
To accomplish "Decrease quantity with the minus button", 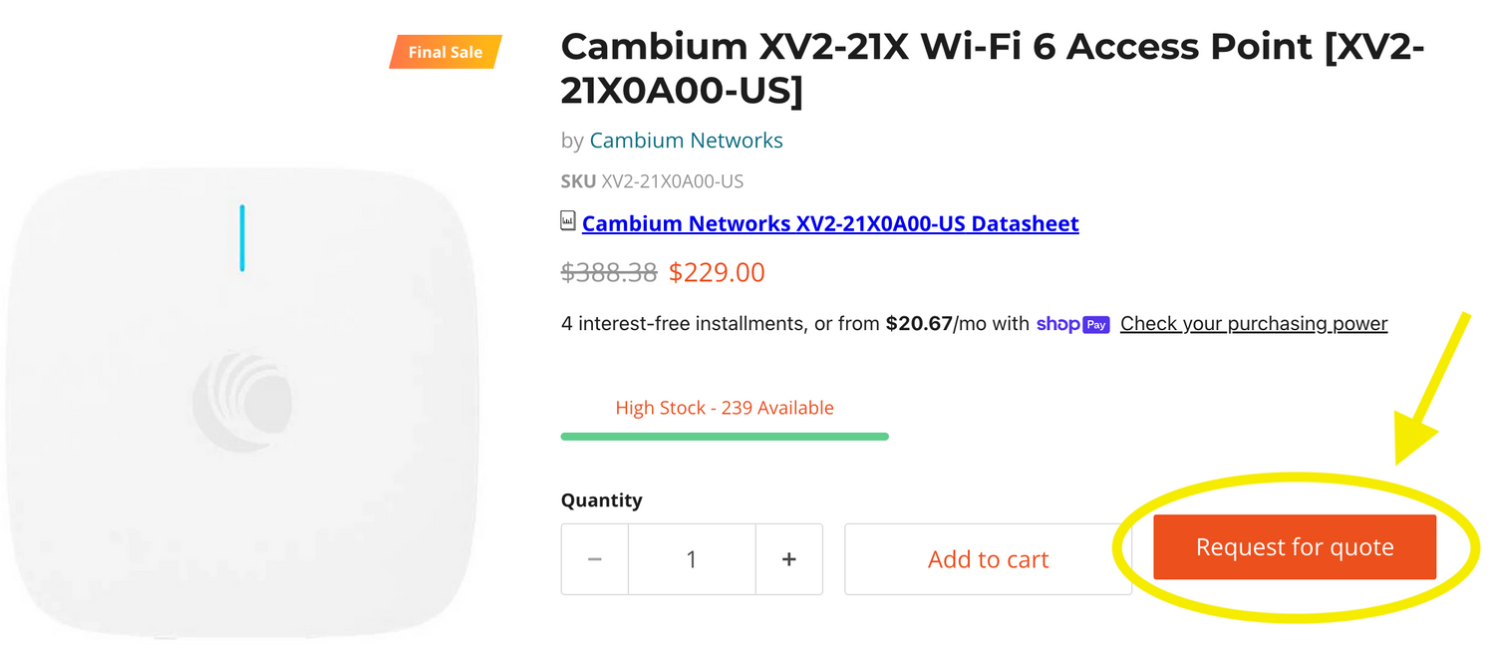I will 595,559.
